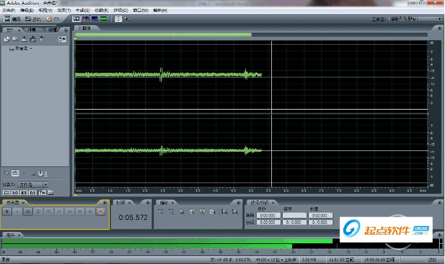This screenshot has height=264, width=445.
Task: Pause recording with the Pause button
Action: tap(27, 211)
